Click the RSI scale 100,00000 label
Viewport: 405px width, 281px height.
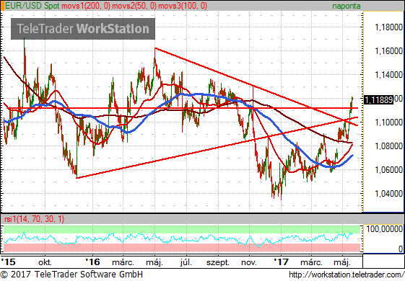pyautogui.click(x=384, y=228)
